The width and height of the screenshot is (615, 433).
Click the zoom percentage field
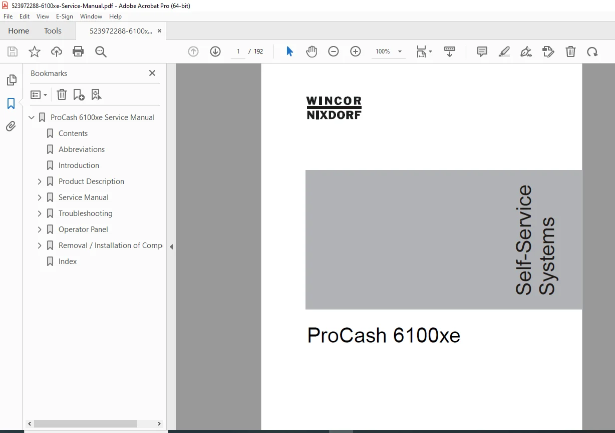pos(383,51)
